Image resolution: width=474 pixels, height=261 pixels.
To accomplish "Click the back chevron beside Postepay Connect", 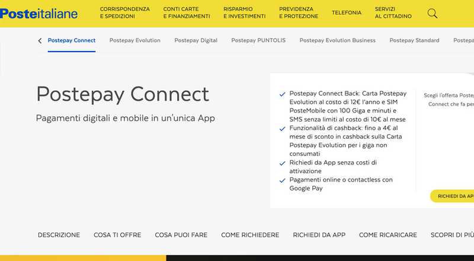I will 40,40.
